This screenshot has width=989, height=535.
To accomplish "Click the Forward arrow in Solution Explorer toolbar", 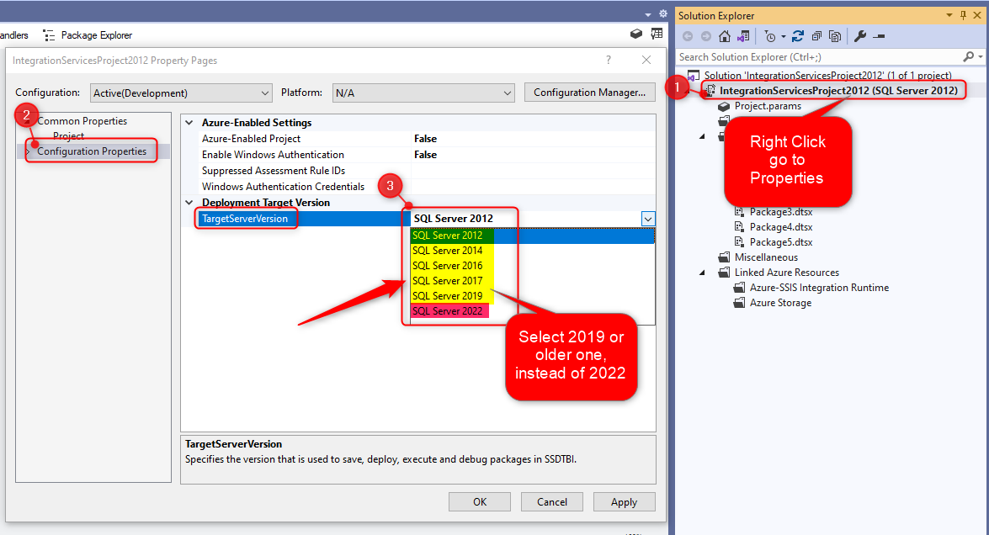I will (x=706, y=36).
